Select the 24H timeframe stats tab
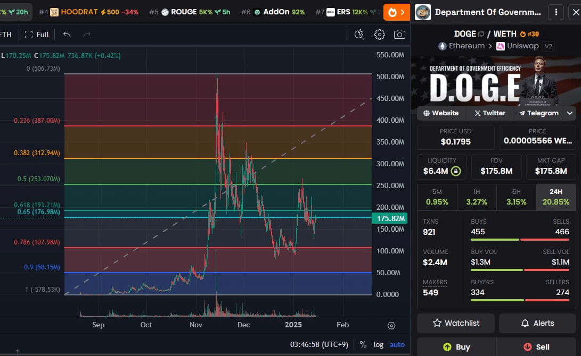This screenshot has height=356, width=581. pos(556,197)
